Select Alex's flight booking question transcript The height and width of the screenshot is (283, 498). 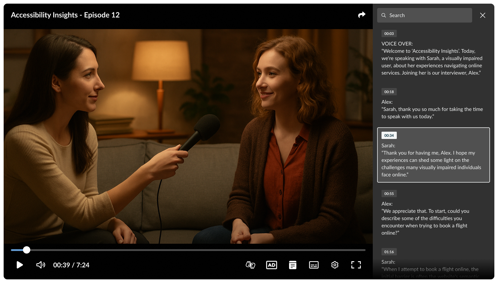coord(425,222)
